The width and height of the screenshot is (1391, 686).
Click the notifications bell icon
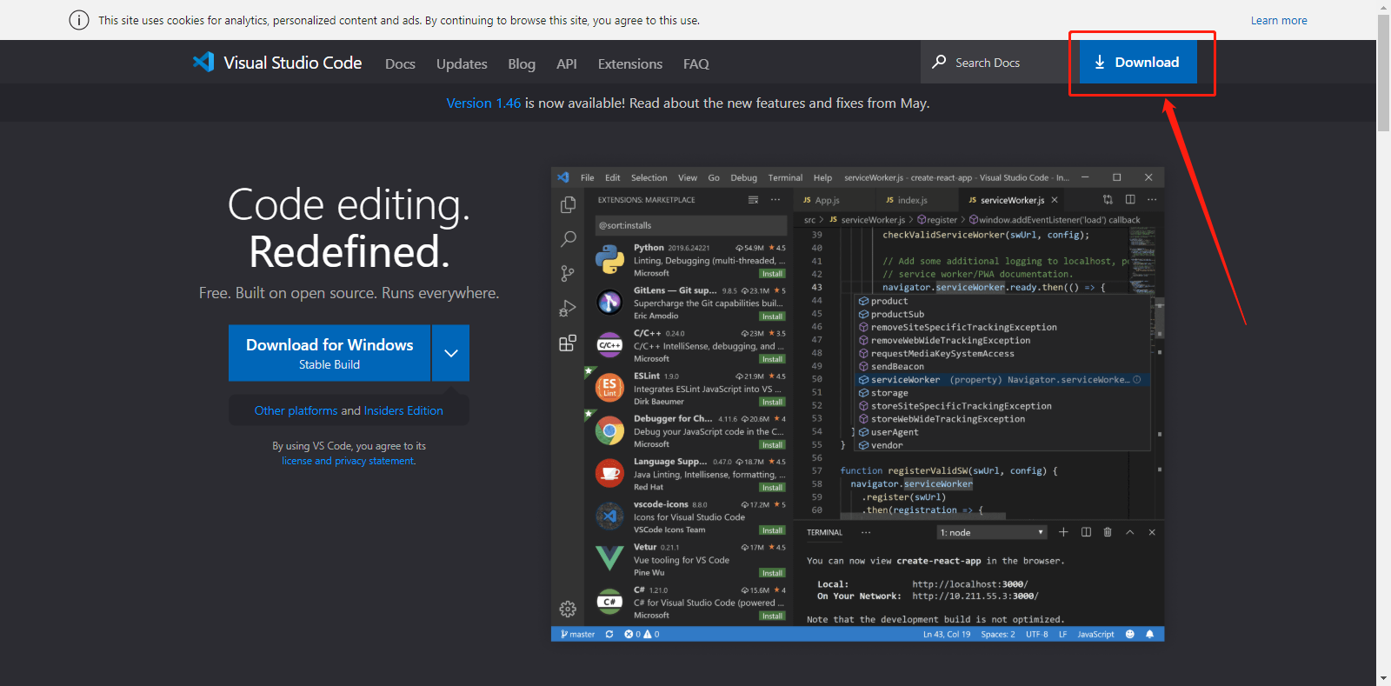point(1150,634)
